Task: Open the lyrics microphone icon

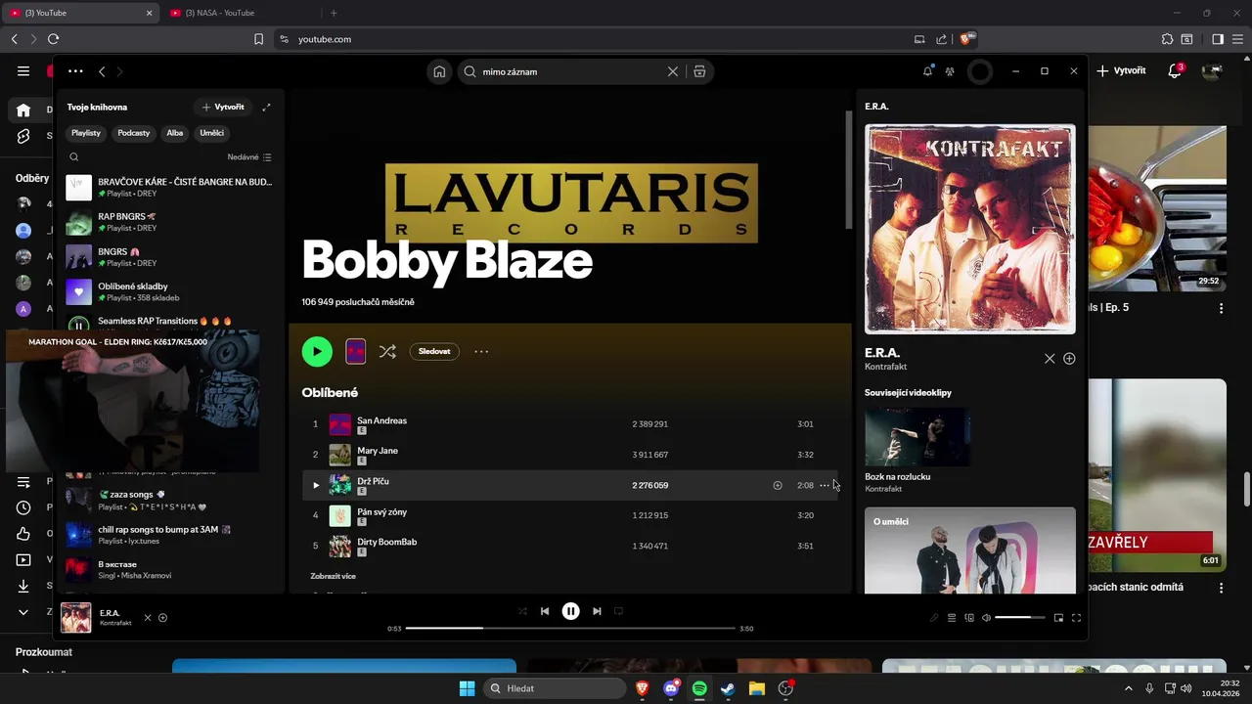Action: 933,618
